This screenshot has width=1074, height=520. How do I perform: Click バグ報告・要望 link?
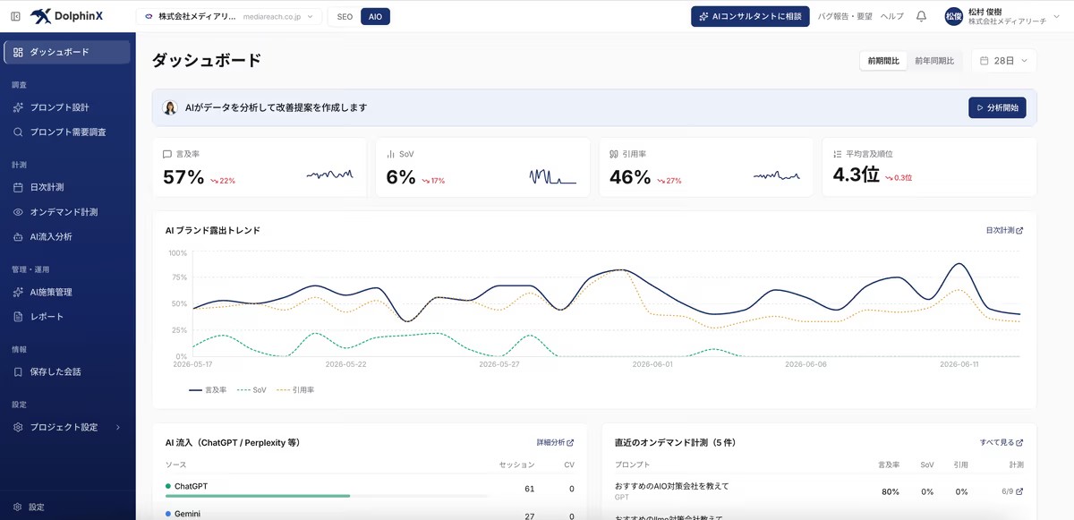point(845,16)
